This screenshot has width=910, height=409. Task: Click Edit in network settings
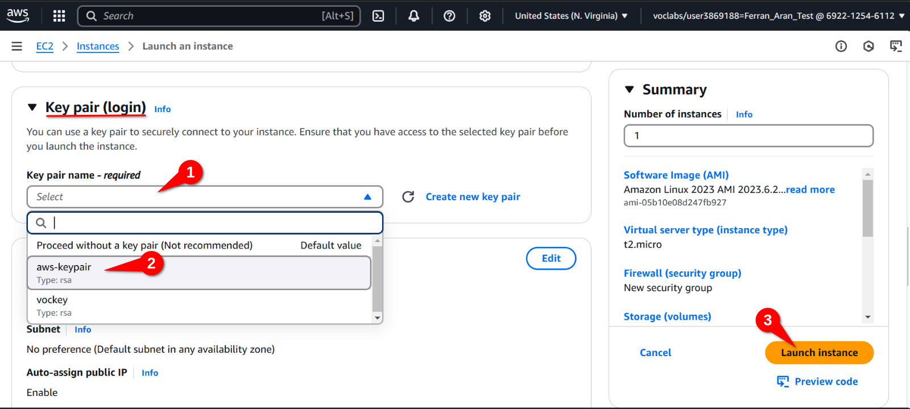coord(551,258)
